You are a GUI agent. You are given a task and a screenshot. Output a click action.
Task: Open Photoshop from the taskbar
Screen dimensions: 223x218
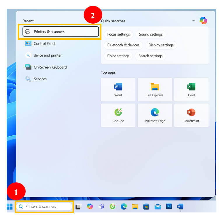169,207
